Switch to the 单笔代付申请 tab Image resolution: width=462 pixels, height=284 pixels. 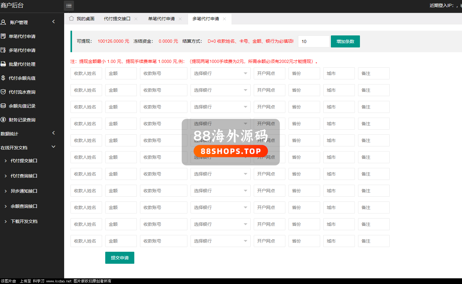161,19
